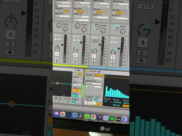The image size is (182, 136).
Task: Click the save preset disk icon
Action: (x=78, y=70)
